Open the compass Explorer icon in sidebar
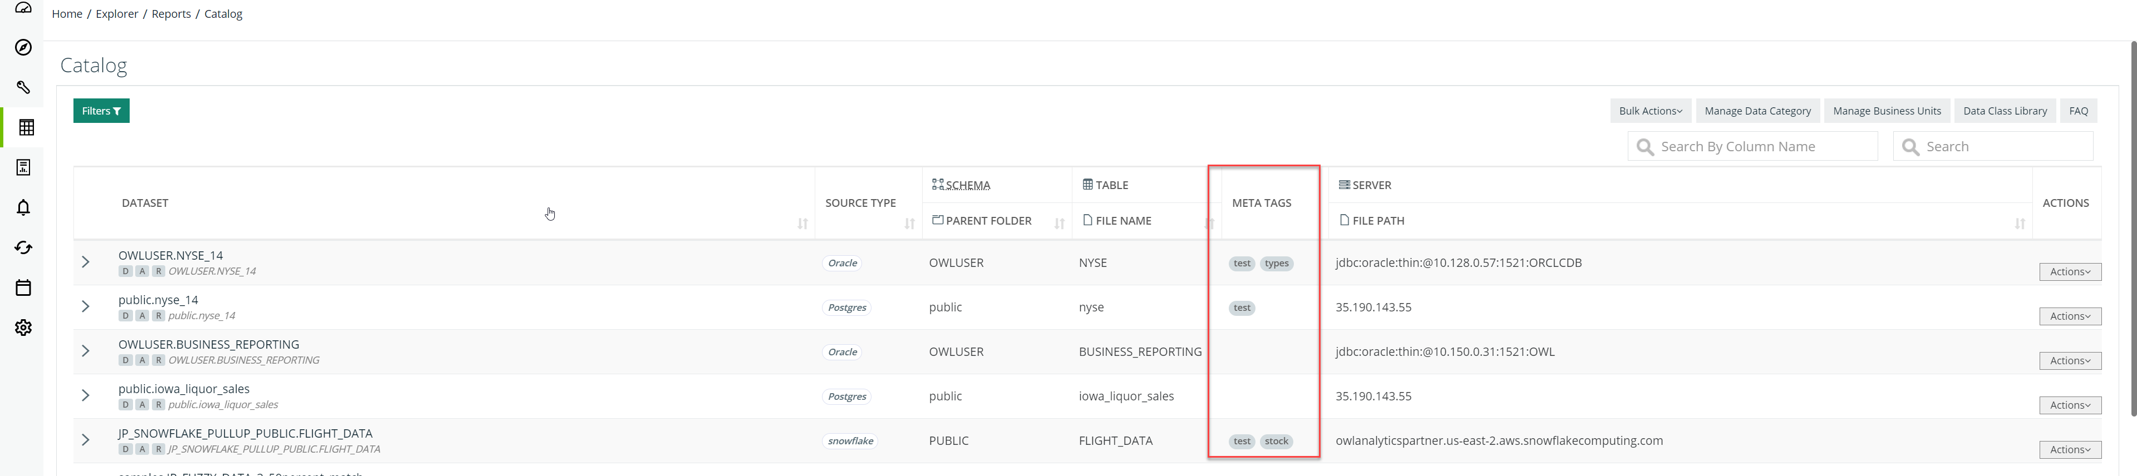This screenshot has width=2137, height=476. tap(23, 47)
